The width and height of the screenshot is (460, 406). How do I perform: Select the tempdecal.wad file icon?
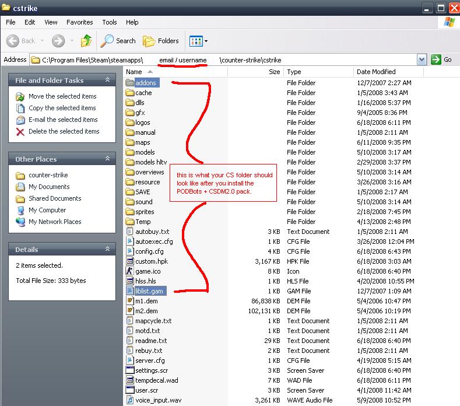click(x=129, y=380)
